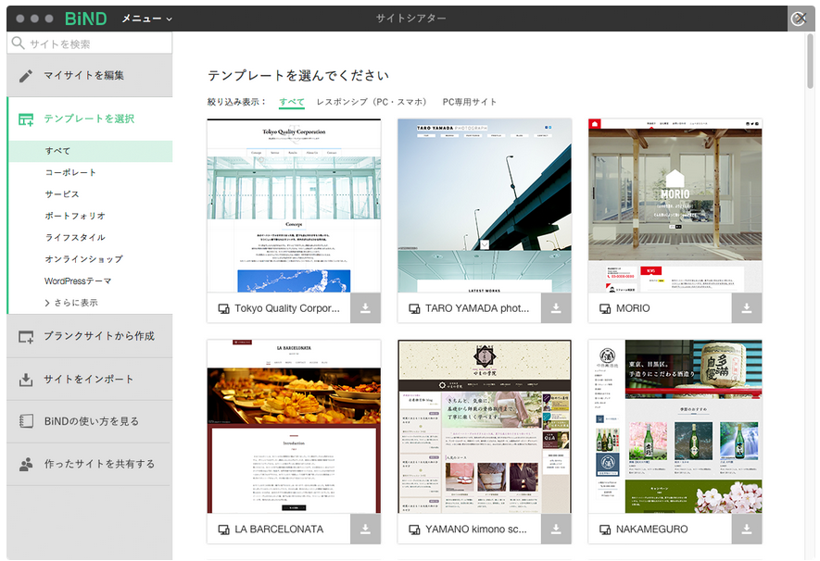Open the メニュー dropdown menu

(146, 19)
